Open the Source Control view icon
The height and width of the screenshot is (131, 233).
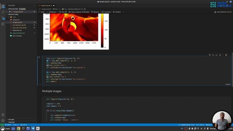pos(3,18)
